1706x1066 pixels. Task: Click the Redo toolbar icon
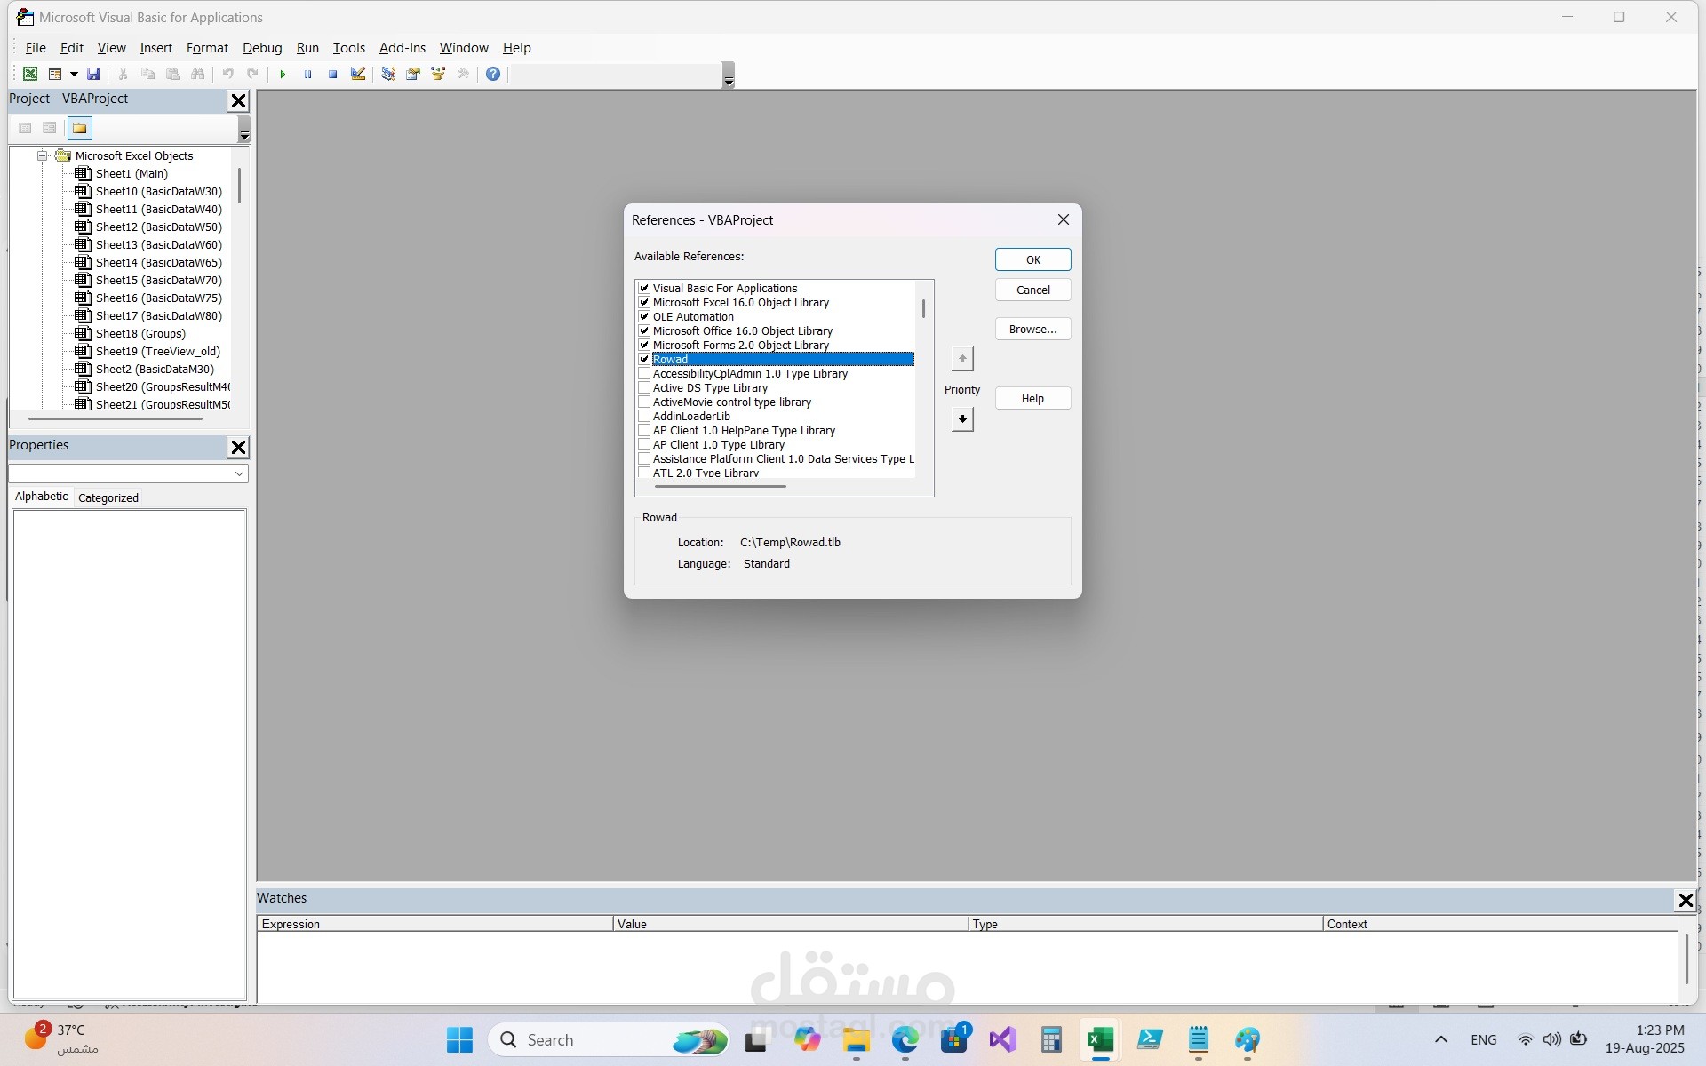click(x=253, y=74)
